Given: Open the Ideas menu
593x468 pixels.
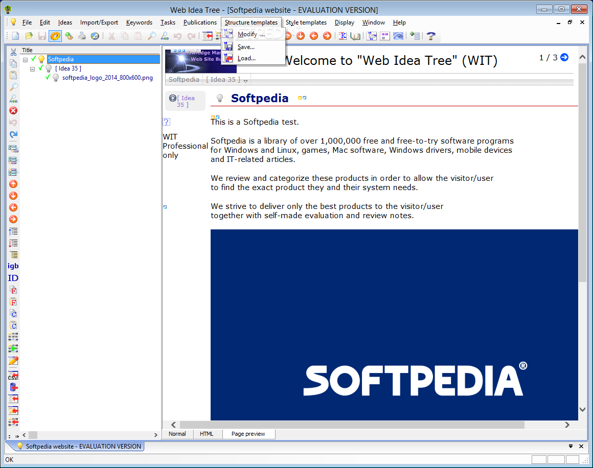Looking at the screenshot, I should 65,22.
